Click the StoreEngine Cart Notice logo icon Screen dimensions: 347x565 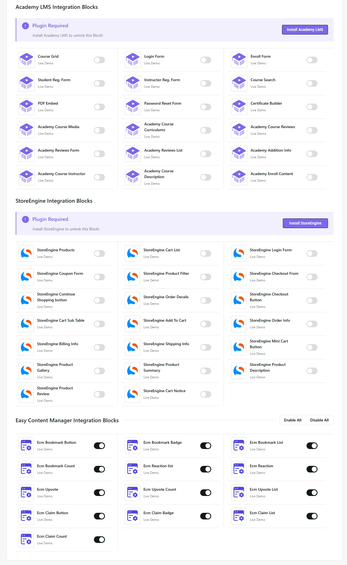(x=132, y=394)
